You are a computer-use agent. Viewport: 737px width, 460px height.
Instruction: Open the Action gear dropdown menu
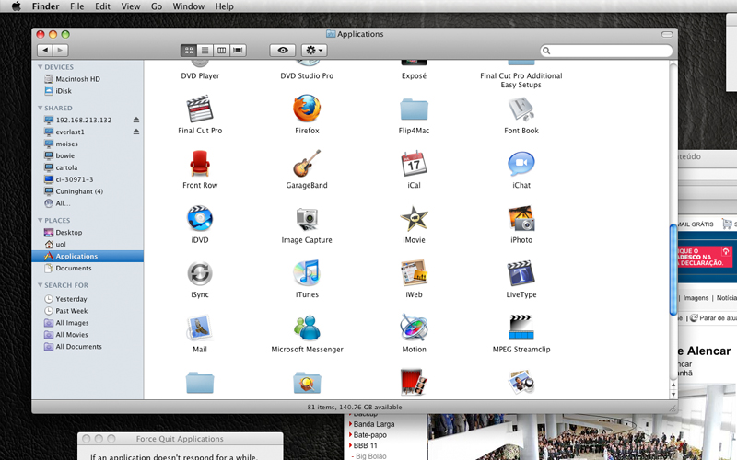click(314, 51)
